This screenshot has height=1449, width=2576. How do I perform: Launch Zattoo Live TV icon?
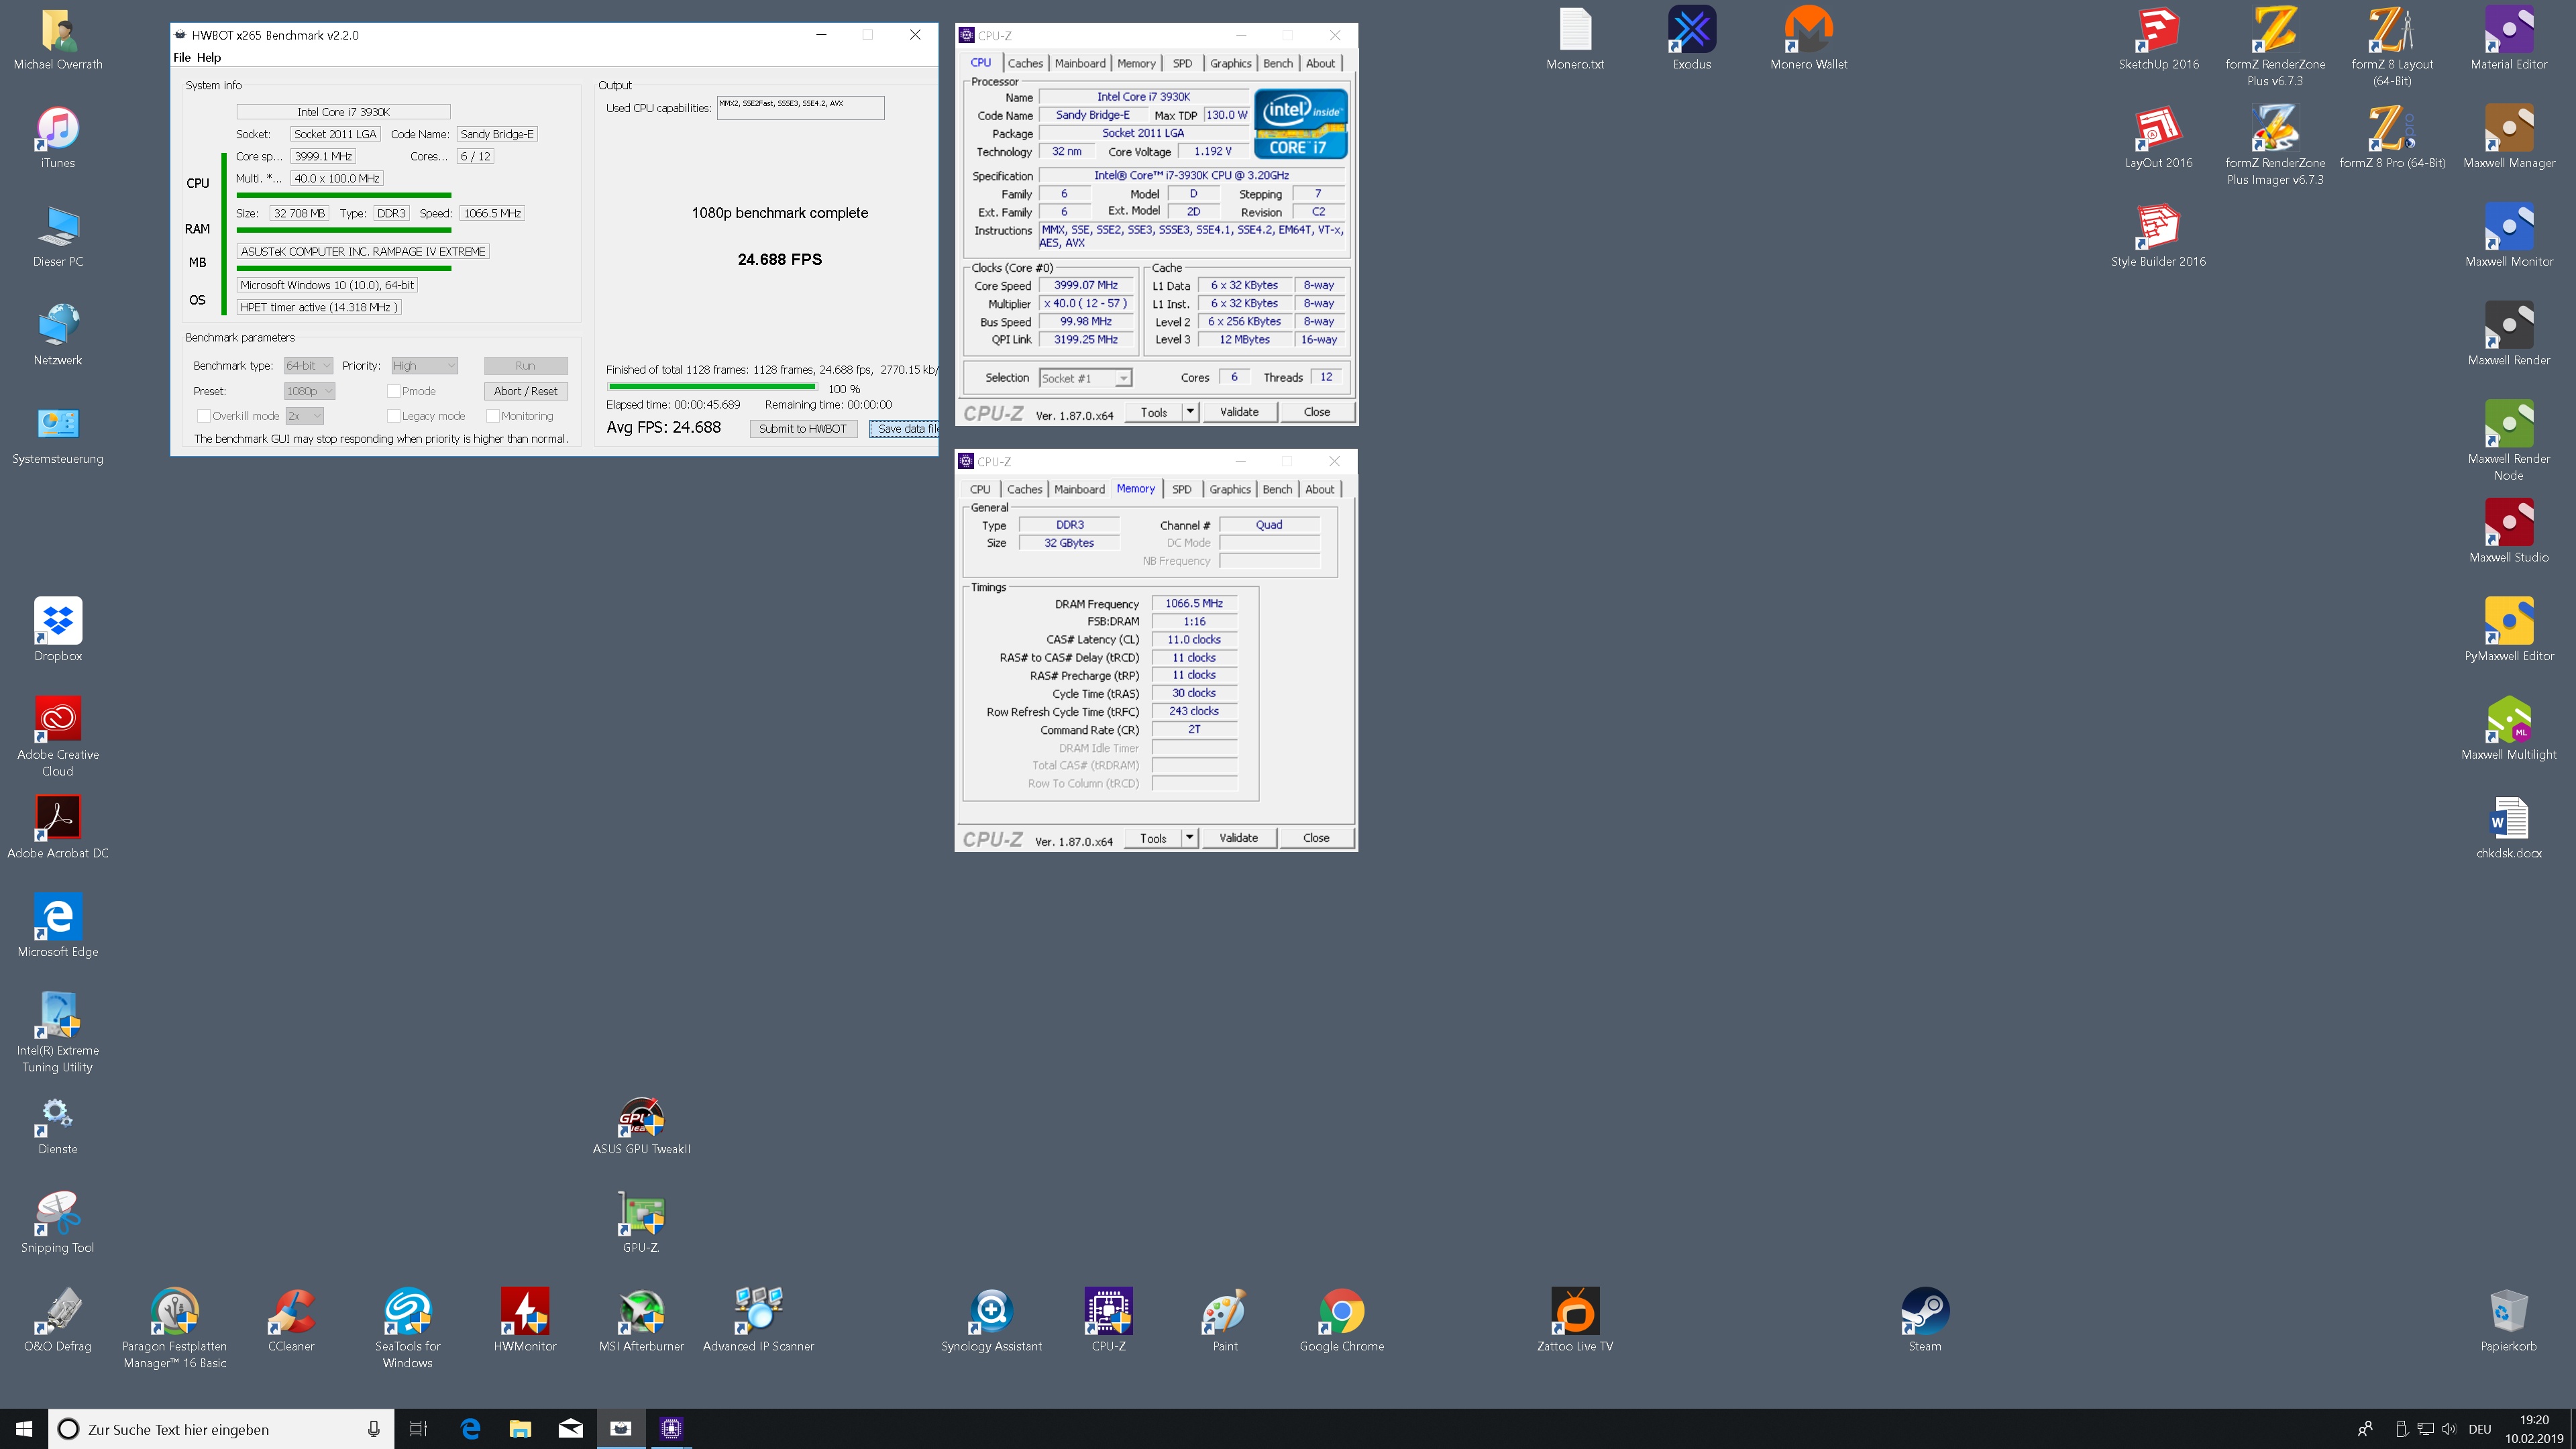point(1575,1320)
